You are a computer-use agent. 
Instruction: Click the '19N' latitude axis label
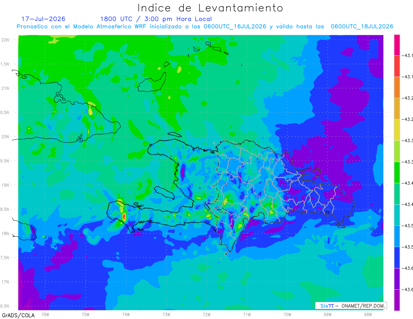[x=6, y=185]
